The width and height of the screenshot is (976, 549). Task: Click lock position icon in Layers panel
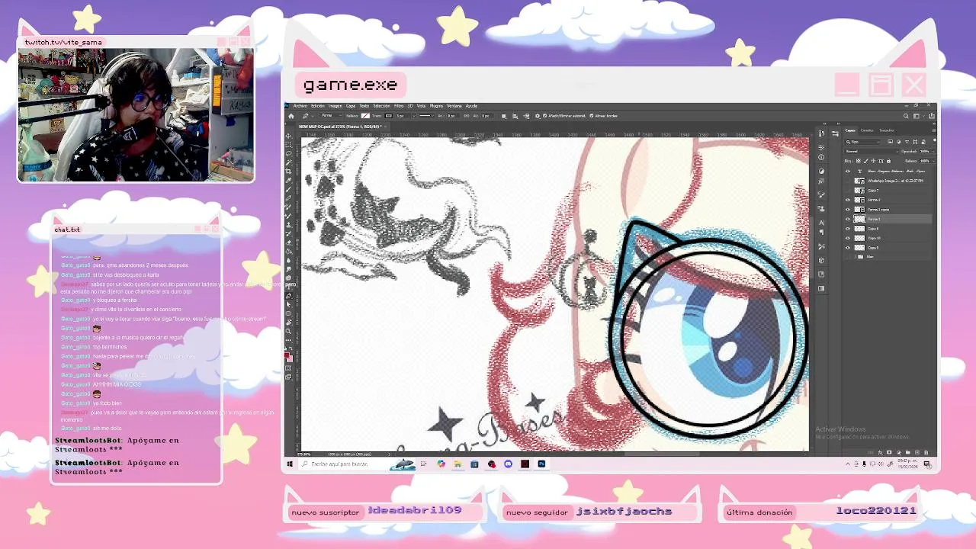tap(873, 161)
